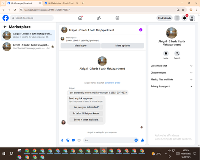The width and height of the screenshot is (200, 160).
Task: Switch to Marketplace - 2 beds browser tab
Action: 61,3
